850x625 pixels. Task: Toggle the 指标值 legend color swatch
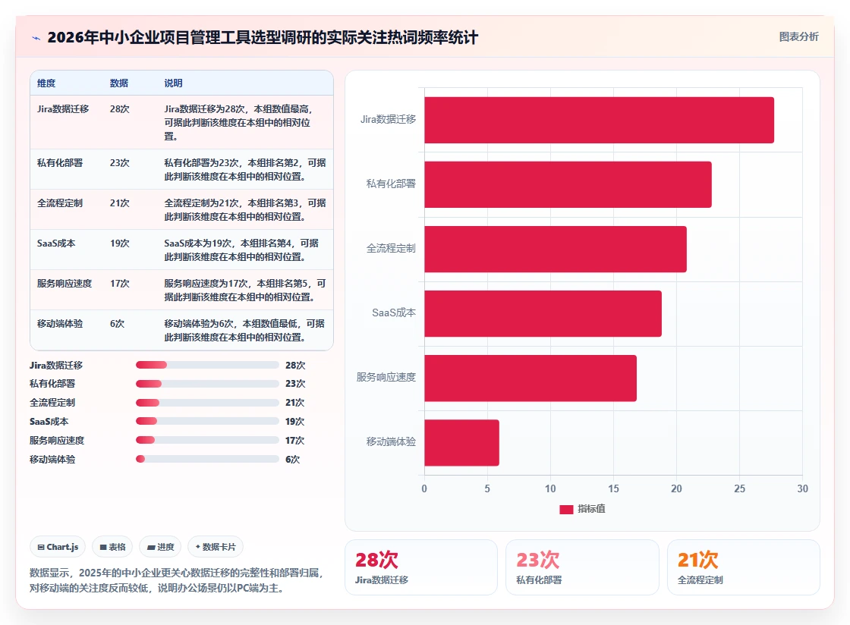coord(566,509)
